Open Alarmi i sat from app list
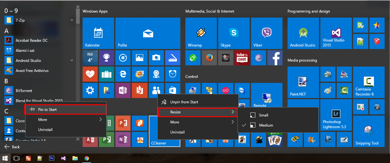390x163 pixels. tap(39, 51)
